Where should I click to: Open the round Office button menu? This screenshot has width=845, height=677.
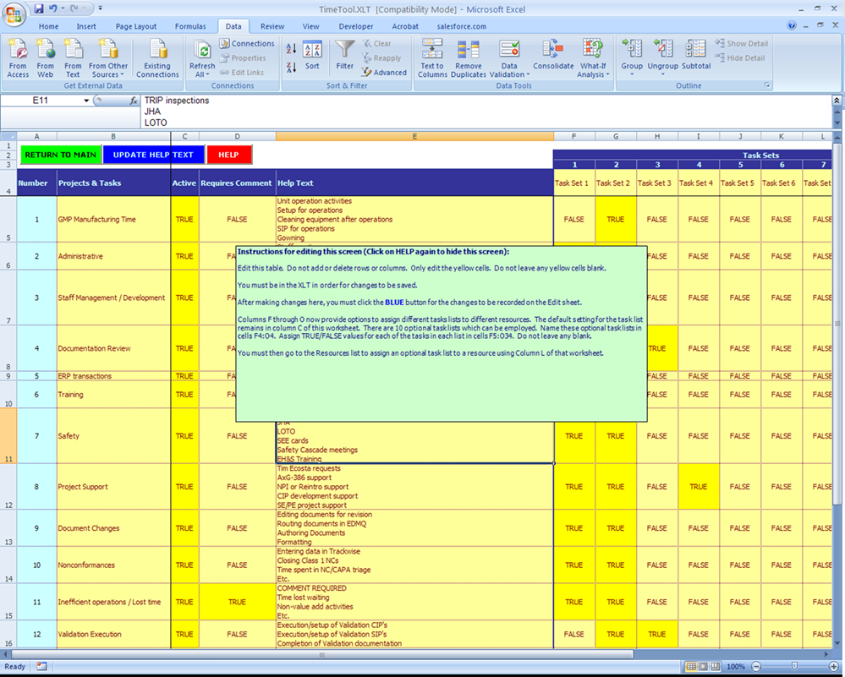pyautogui.click(x=13, y=14)
